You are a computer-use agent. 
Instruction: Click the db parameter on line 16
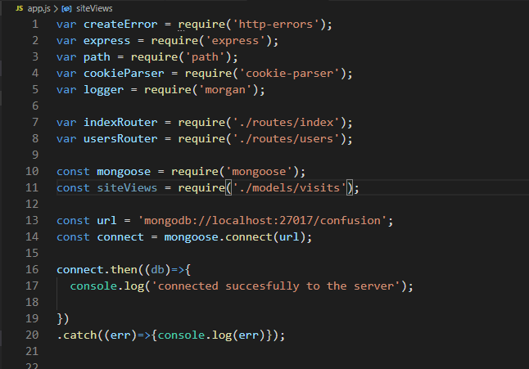157,269
